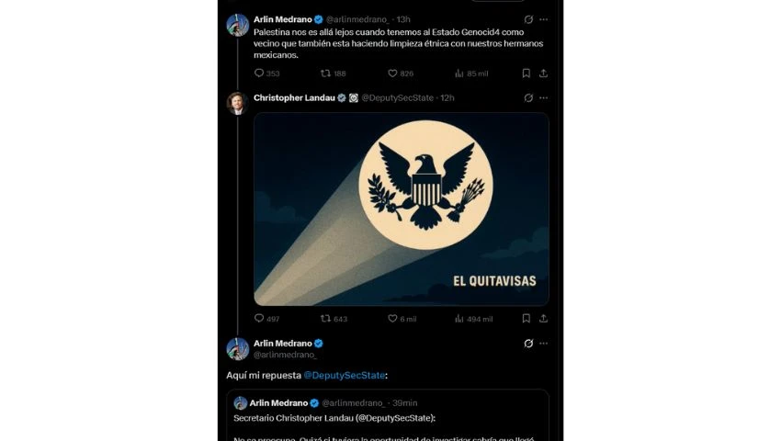Reply to Christopher Landau's tweet

(x=259, y=318)
